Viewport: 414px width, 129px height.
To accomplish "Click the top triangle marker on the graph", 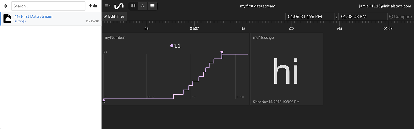I will (x=222, y=52).
